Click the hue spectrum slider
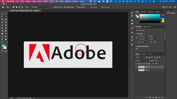Image resolution: width=177 pixels, height=99 pixels. click(x=163, y=18)
